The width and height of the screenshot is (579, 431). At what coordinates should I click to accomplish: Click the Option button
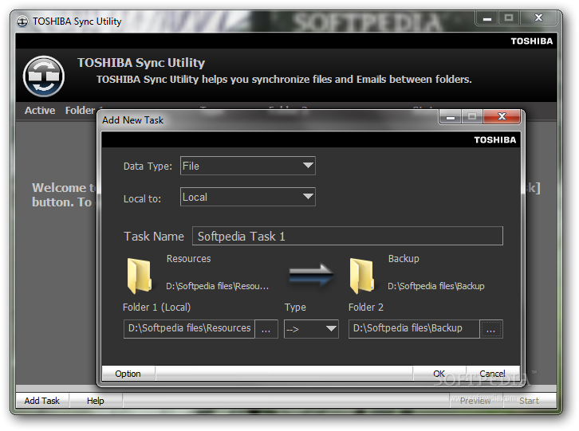tap(128, 374)
